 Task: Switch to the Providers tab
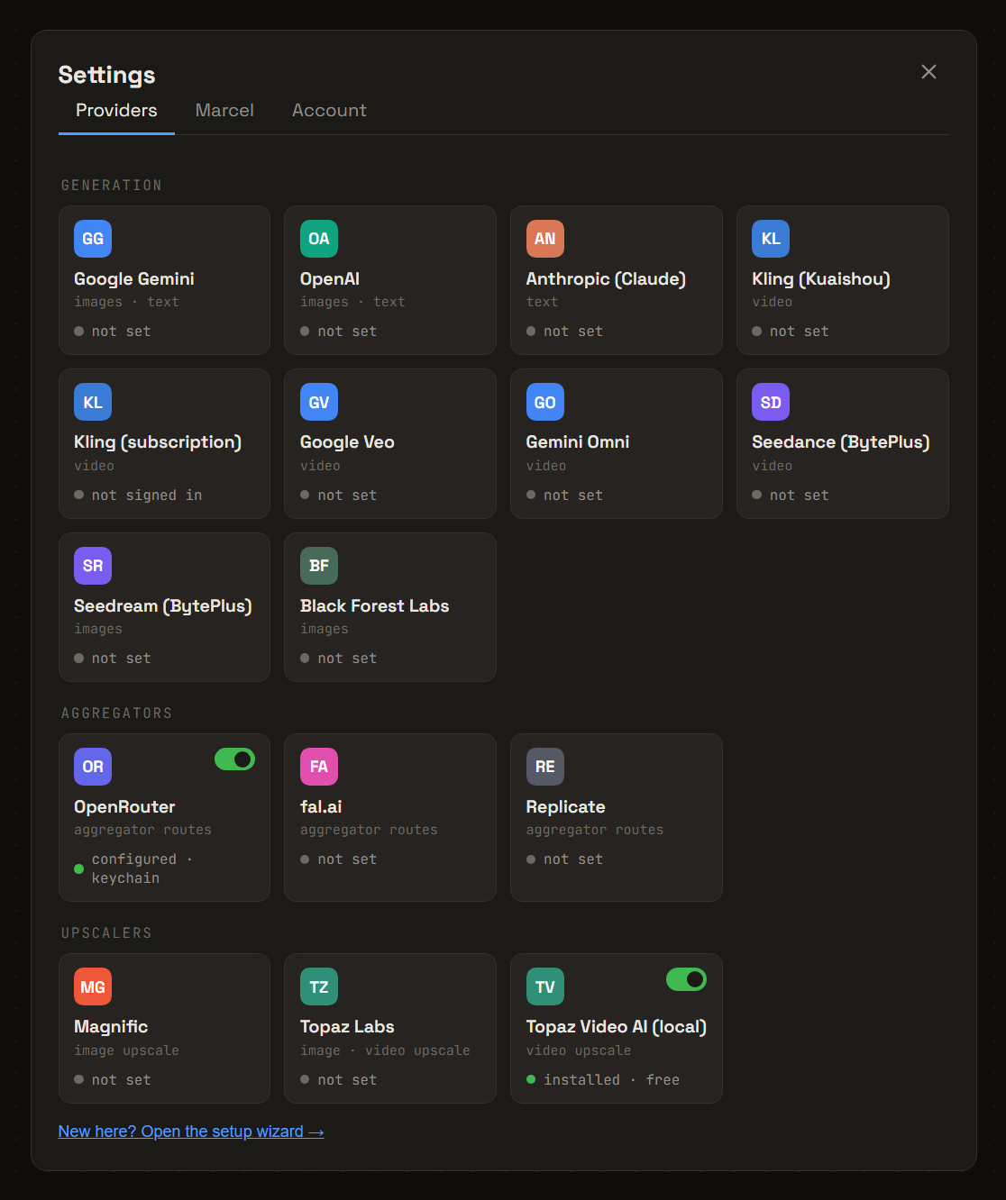click(116, 111)
